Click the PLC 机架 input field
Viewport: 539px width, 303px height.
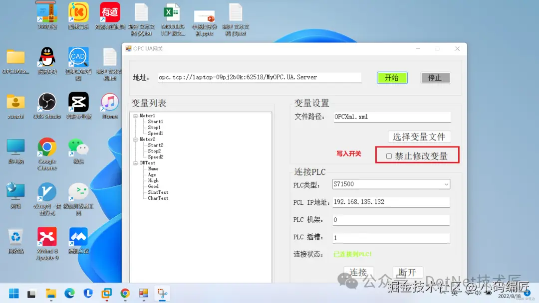click(x=391, y=220)
